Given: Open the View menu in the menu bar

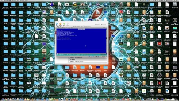Looking at the screenshot, I should (x=18, y=1).
